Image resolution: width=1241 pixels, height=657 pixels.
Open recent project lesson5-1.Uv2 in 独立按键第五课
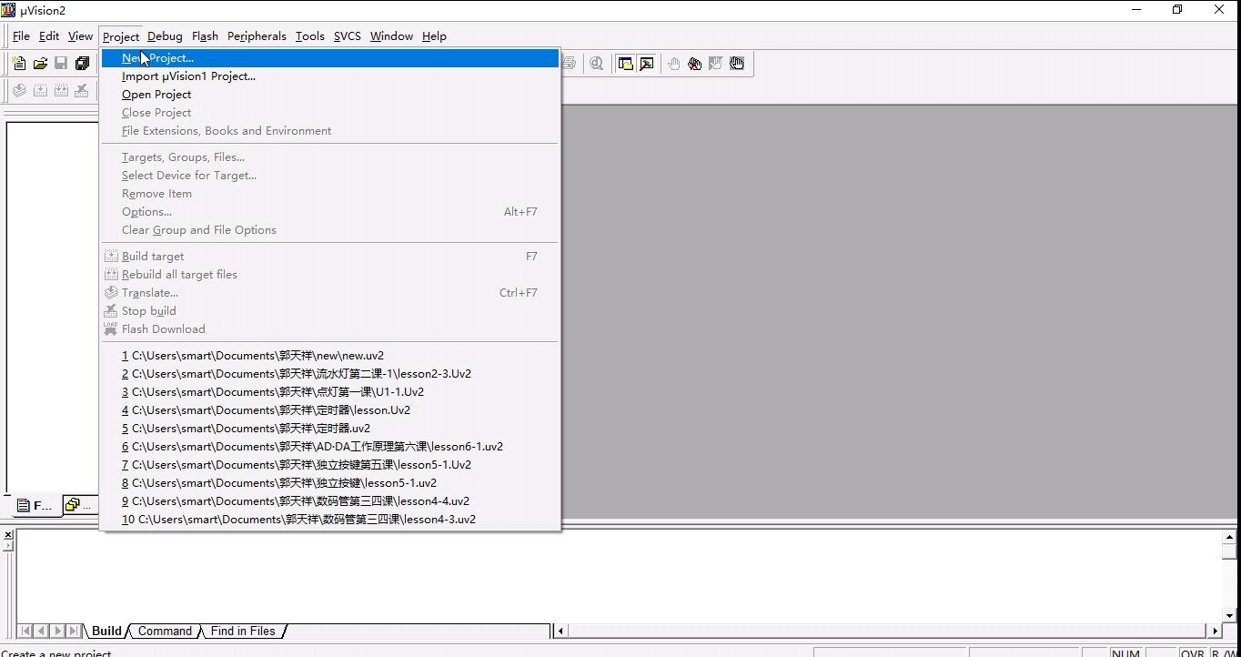(x=329, y=465)
